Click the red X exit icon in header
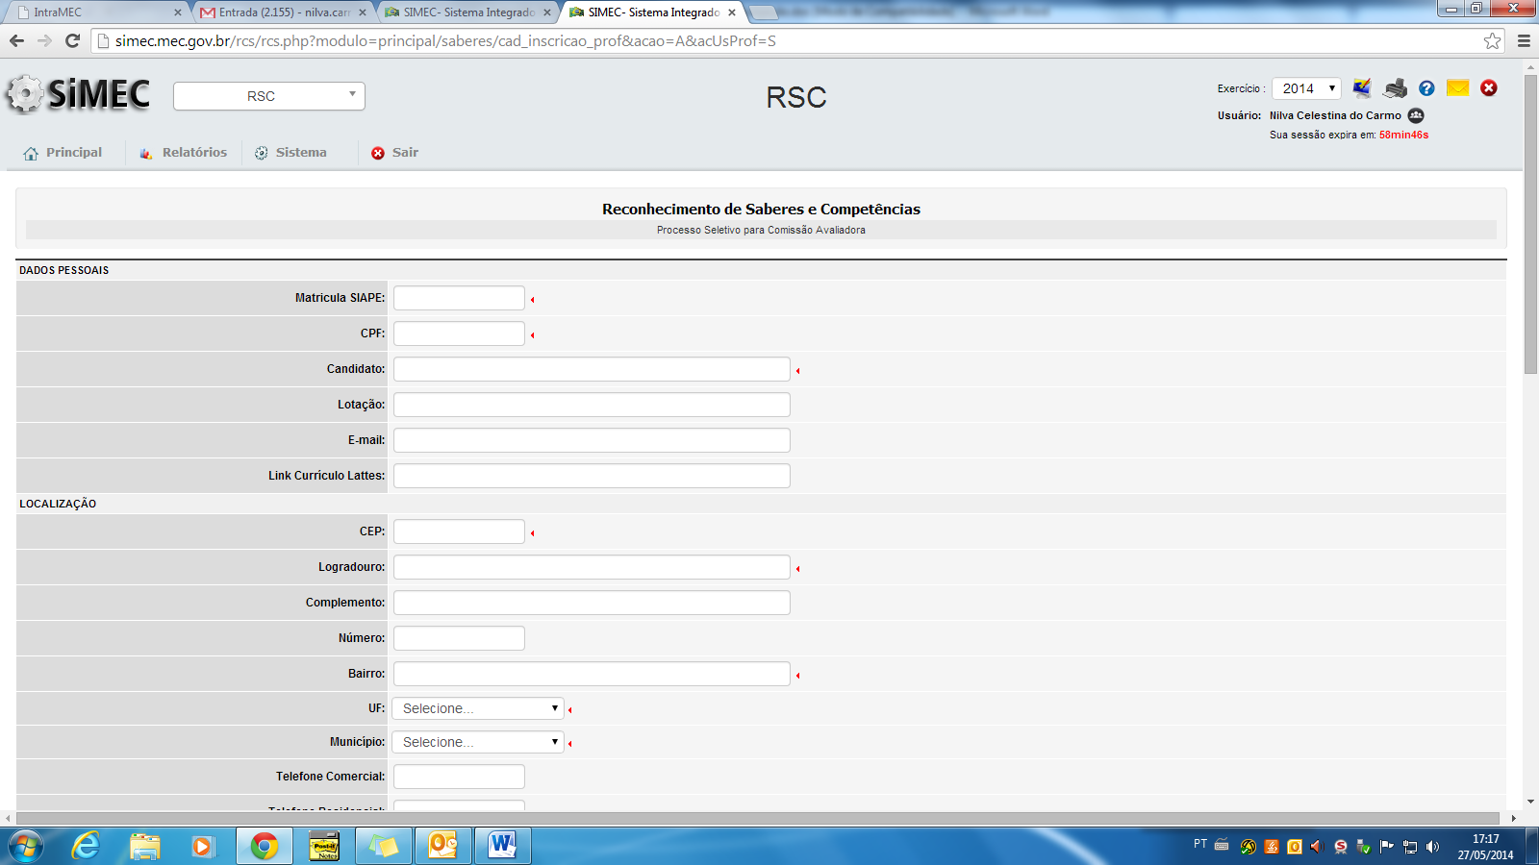Image resolution: width=1539 pixels, height=865 pixels. pos(1489,88)
